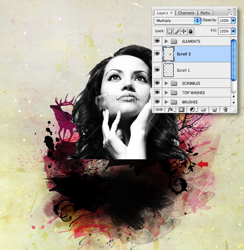The image size is (244, 250).
Task: Open the Fill slider arrow
Action: tap(233, 31)
